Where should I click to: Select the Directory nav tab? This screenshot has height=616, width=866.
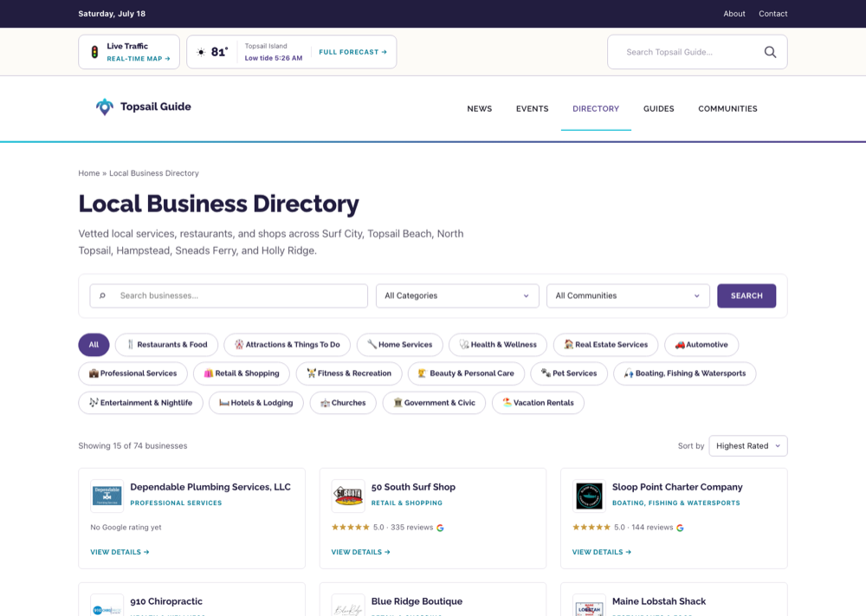click(596, 109)
